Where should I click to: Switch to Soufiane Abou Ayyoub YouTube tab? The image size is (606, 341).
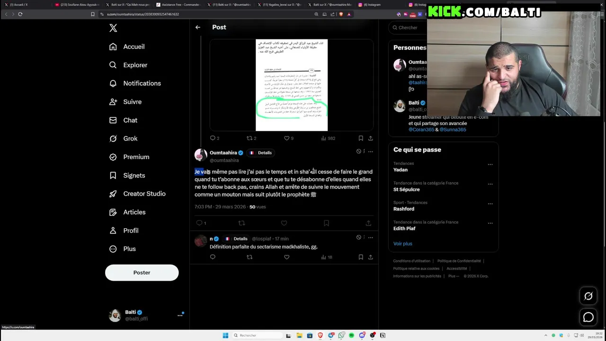(x=77, y=5)
